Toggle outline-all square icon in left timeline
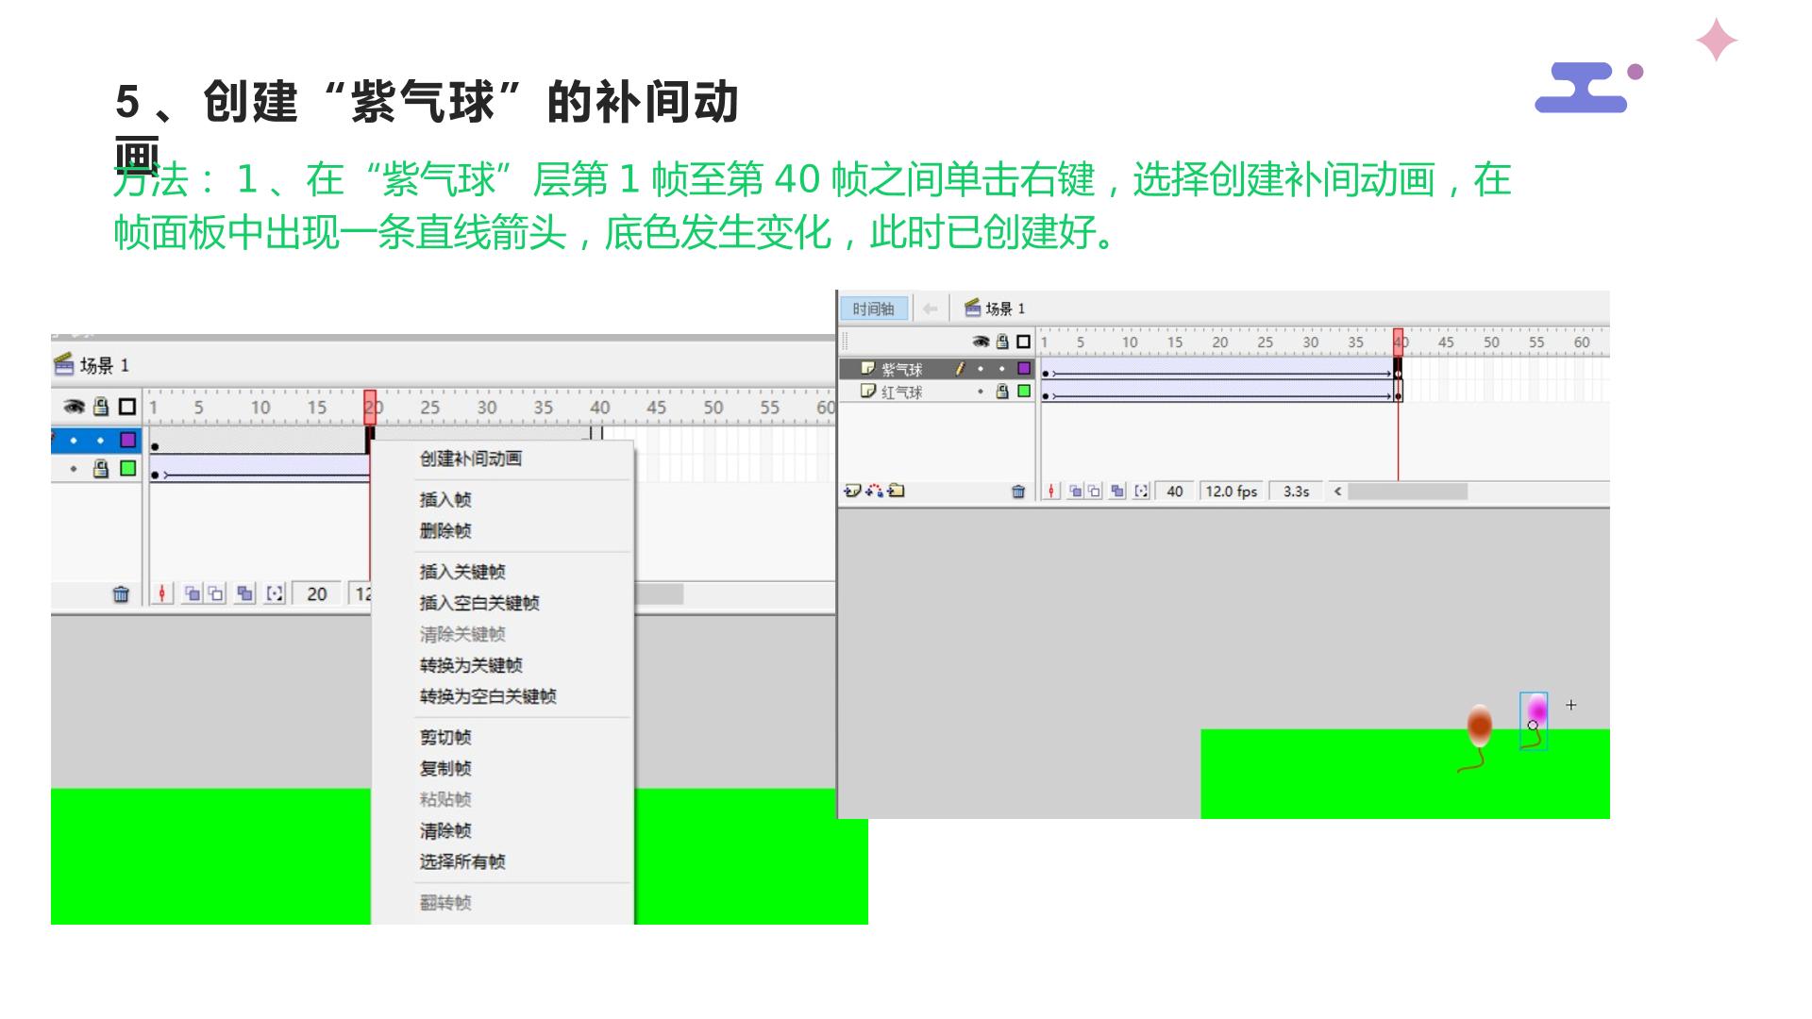 (127, 407)
